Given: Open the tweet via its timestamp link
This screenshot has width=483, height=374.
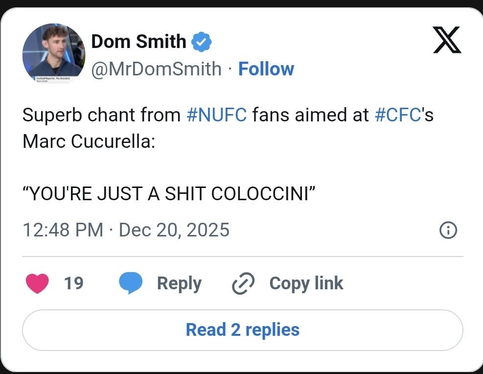Looking at the screenshot, I should click(x=126, y=230).
